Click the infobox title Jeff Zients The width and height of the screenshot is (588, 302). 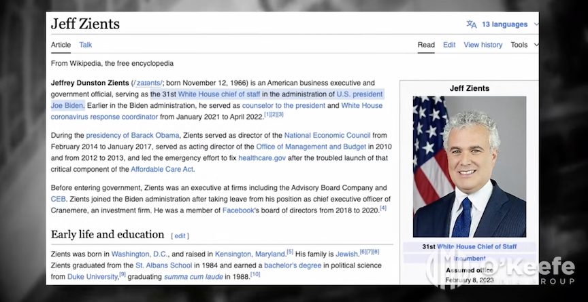pyautogui.click(x=470, y=89)
